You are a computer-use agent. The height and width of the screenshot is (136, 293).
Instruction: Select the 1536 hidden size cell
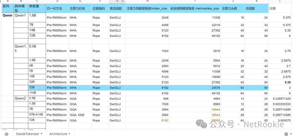click(x=147, y=104)
